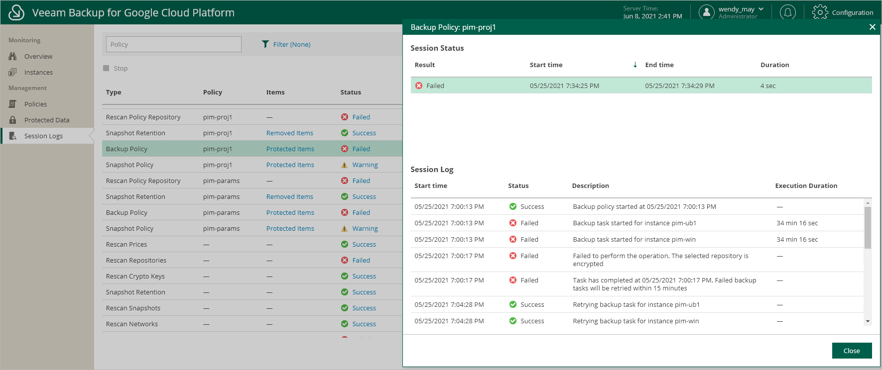The width and height of the screenshot is (882, 370).
Task: Click the Veeam logo icon
Action: point(16,12)
